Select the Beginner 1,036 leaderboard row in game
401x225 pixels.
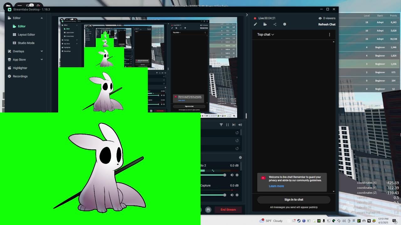[x=369, y=64]
